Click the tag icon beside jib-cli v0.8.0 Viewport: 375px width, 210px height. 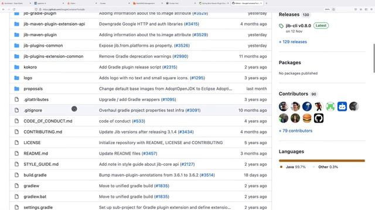click(281, 26)
